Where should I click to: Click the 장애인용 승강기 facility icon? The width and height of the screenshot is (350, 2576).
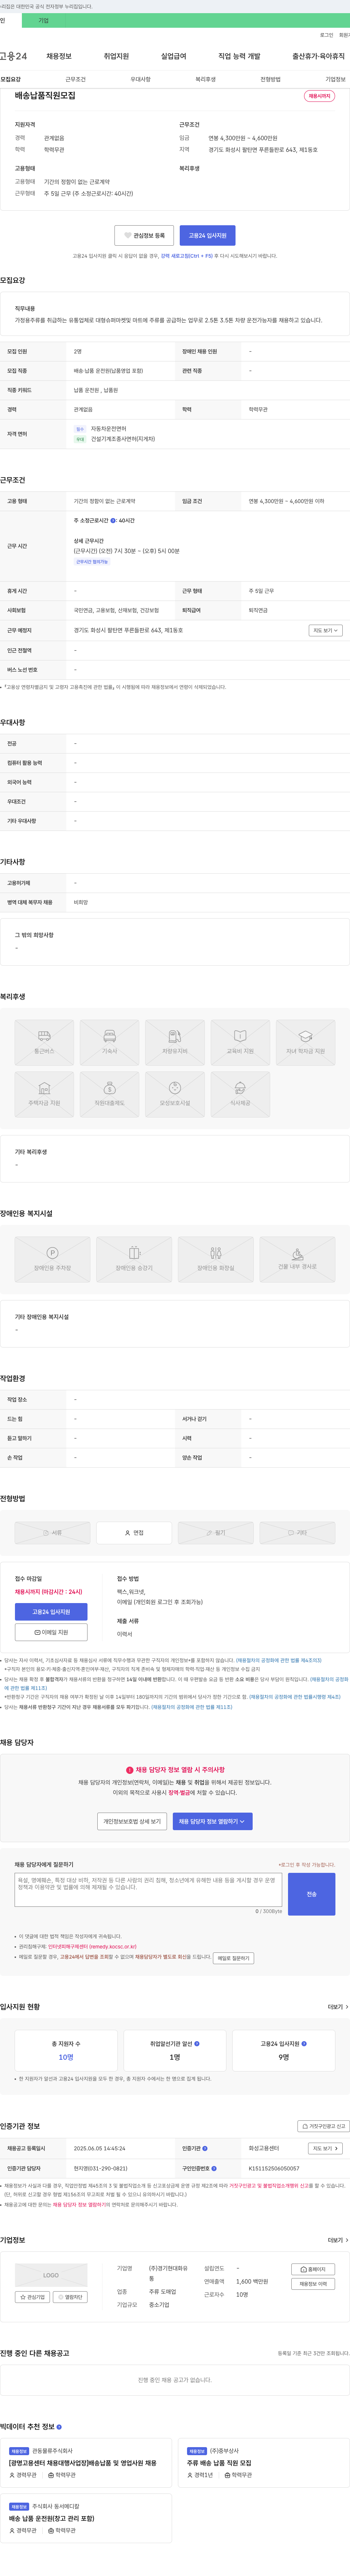point(134,1259)
